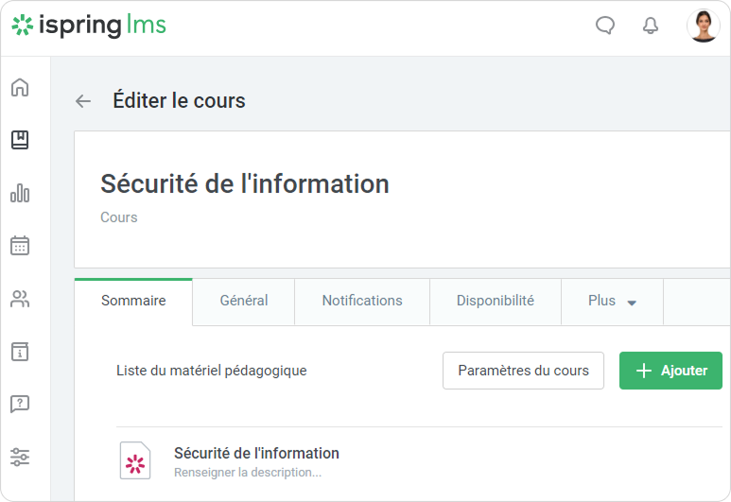Expand the Plus dropdown tab

(612, 302)
